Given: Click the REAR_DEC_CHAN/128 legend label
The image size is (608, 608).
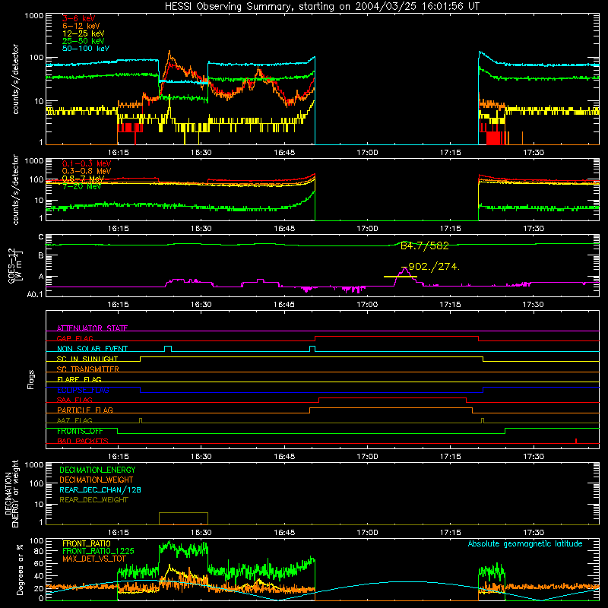Looking at the screenshot, I should pos(100,489).
